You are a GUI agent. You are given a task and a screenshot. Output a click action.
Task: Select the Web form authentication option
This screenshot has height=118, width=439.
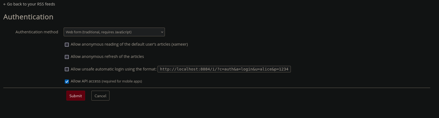pos(99,32)
